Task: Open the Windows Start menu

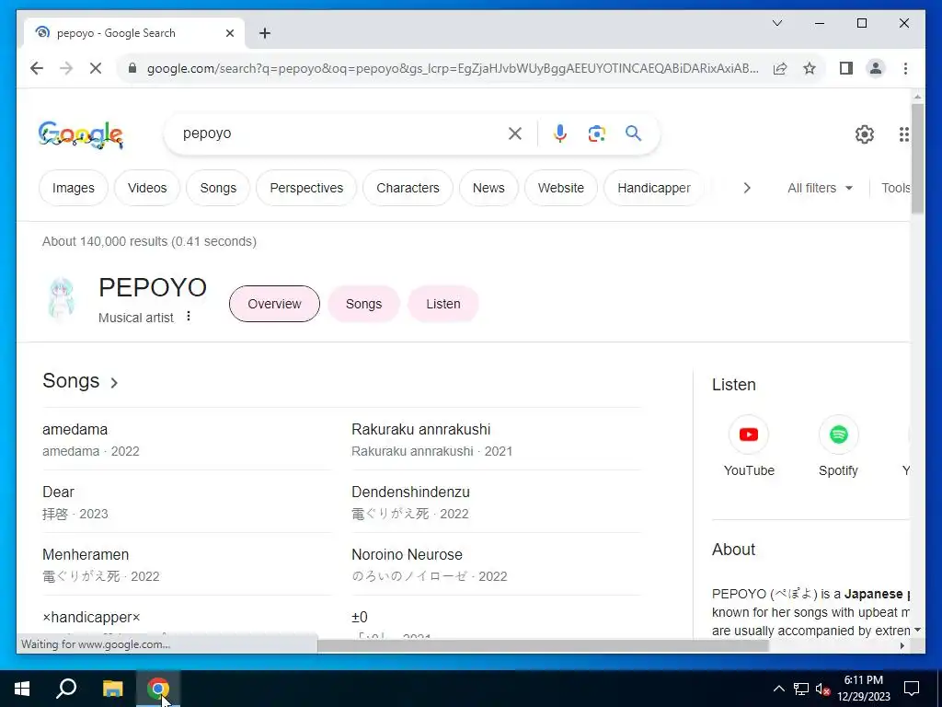Action: (22, 689)
